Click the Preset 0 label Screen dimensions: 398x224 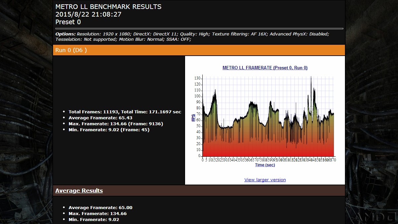pos(68,22)
